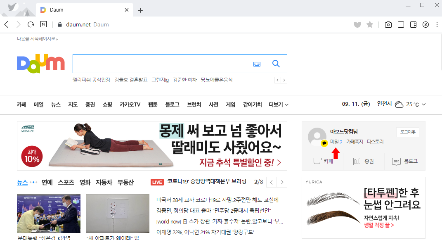Select the 부동산 content tab
Image resolution: width=442 pixels, height=240 pixels.
(126, 183)
